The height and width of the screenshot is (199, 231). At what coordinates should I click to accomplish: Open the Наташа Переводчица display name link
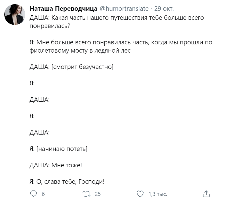(x=64, y=9)
